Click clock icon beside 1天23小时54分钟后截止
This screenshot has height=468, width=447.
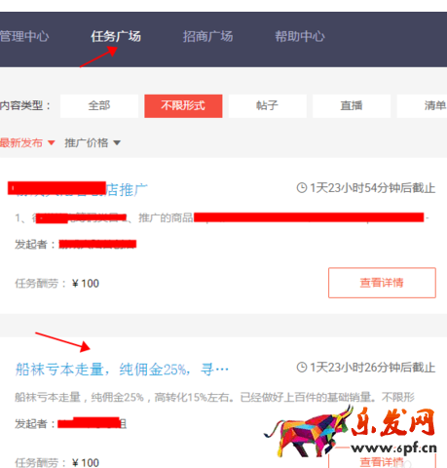click(x=302, y=188)
